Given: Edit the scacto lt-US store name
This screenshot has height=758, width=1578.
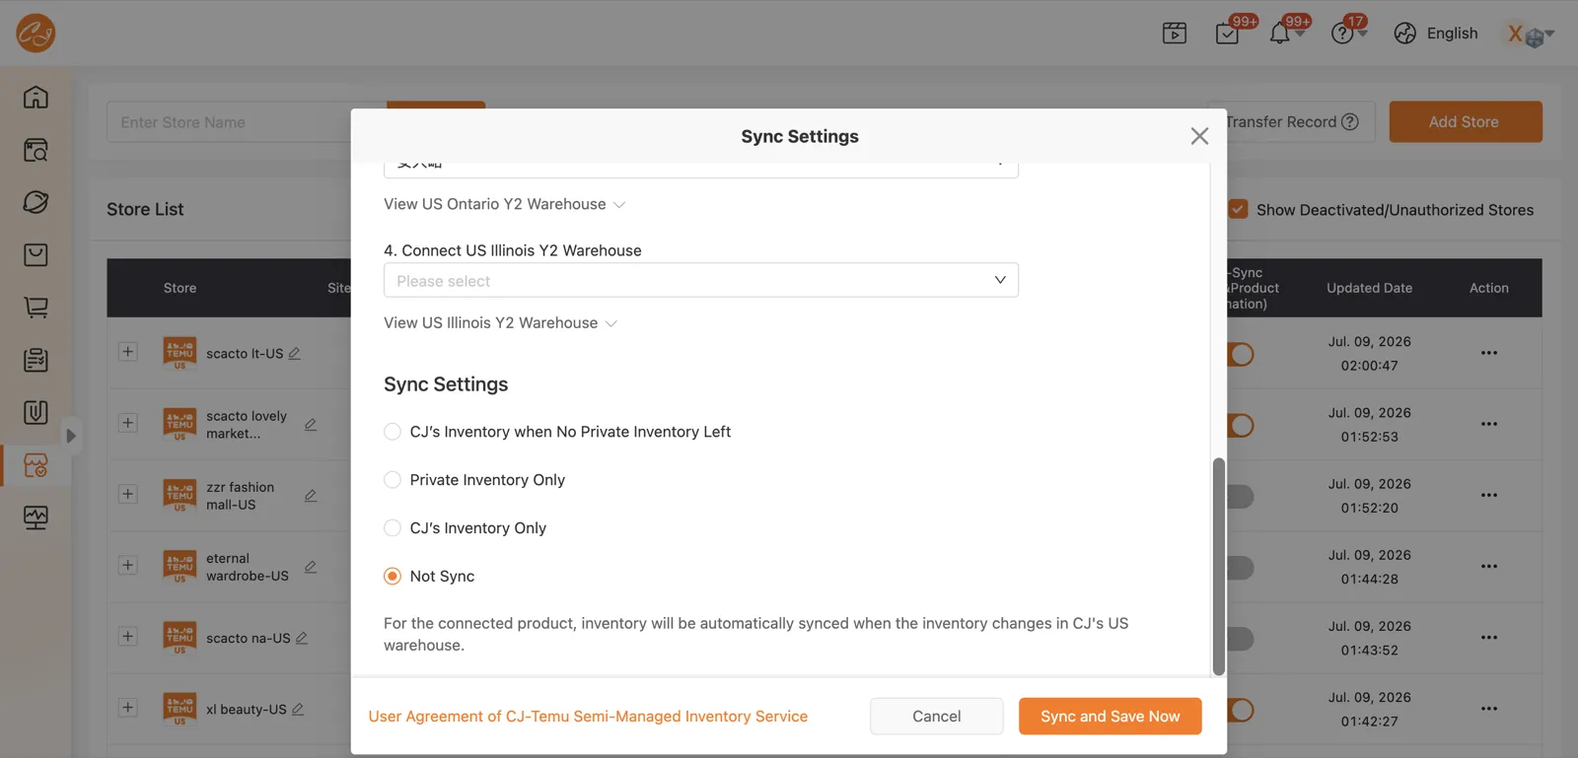Looking at the screenshot, I should [x=295, y=353].
